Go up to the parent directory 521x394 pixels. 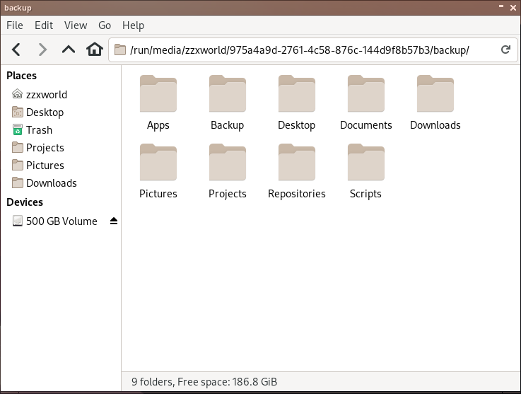[x=68, y=50]
